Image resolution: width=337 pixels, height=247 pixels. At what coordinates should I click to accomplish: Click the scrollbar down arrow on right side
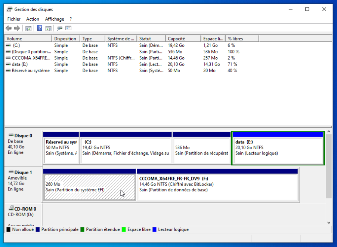coord(329,223)
